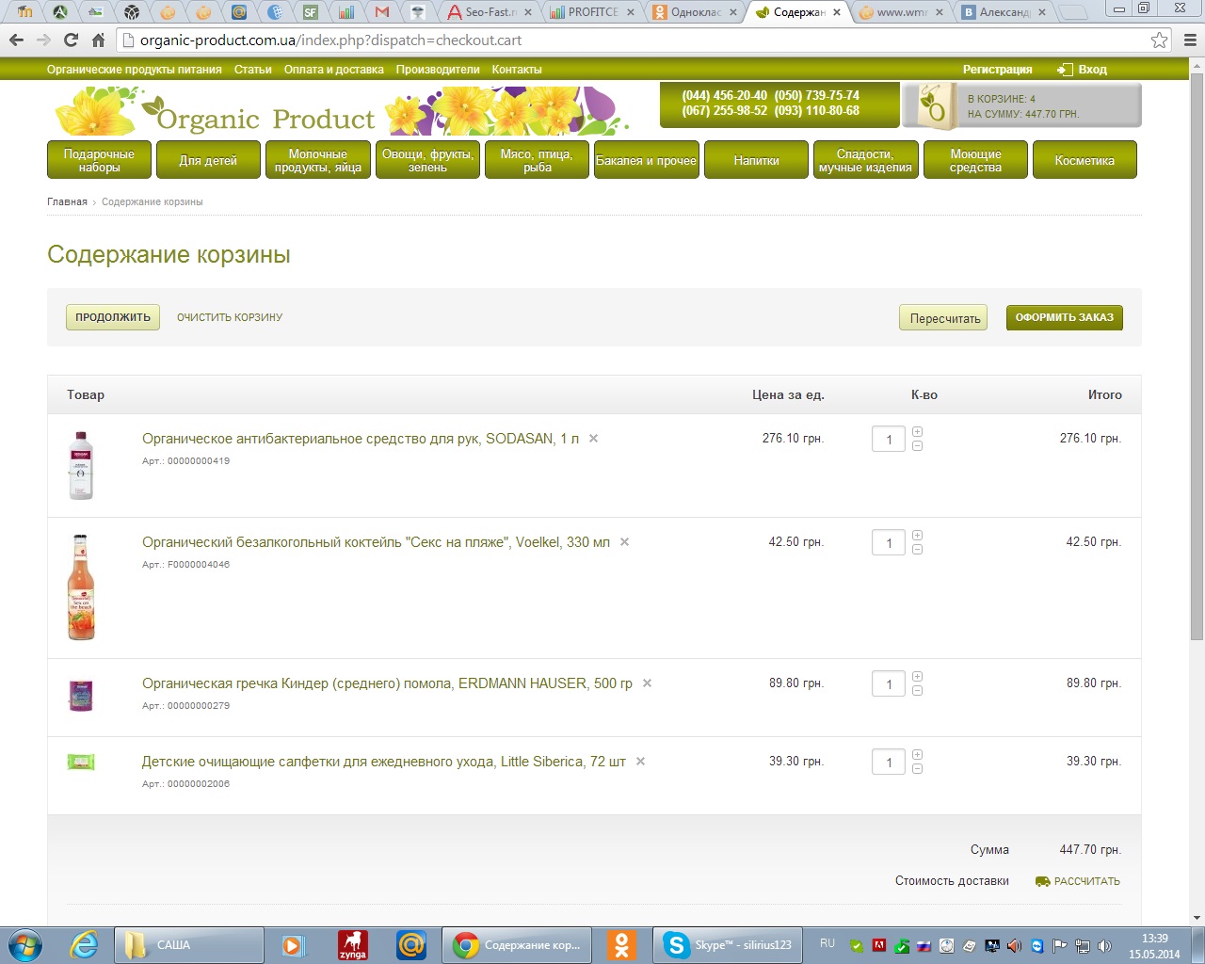Increase quantity of ERDMANN HAUSER buckwheat
Image resolution: width=1205 pixels, height=964 pixels.
(917, 677)
